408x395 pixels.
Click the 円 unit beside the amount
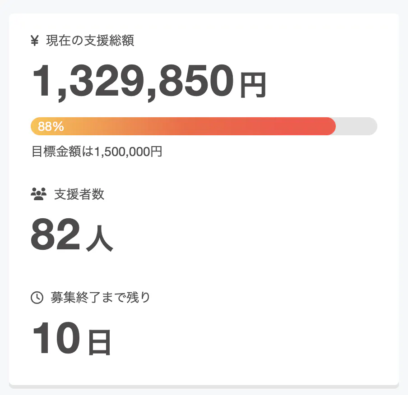pyautogui.click(x=252, y=86)
